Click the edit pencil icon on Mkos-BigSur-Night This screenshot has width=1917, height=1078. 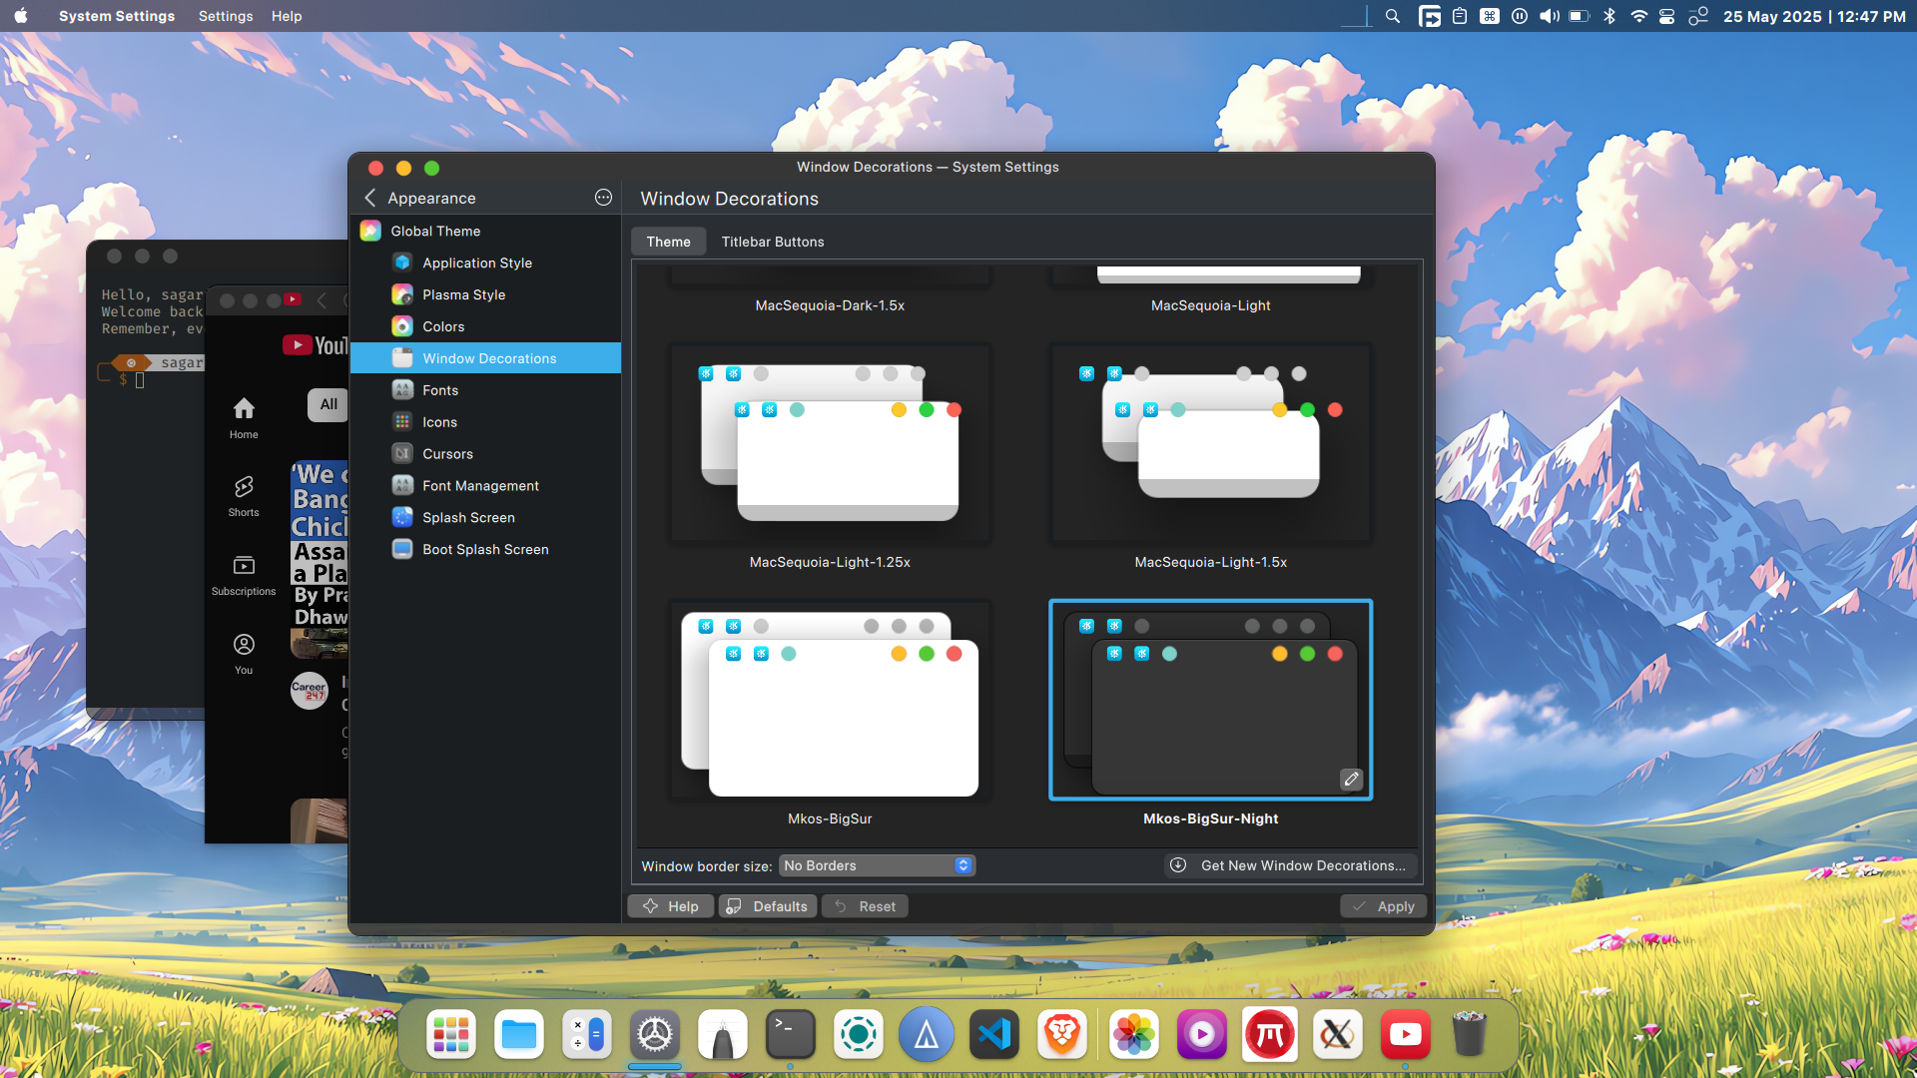[x=1351, y=779]
